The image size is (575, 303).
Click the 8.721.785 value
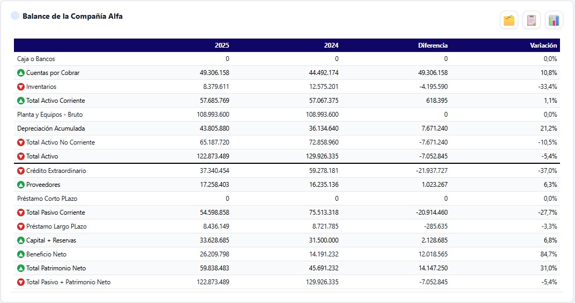[326, 226]
